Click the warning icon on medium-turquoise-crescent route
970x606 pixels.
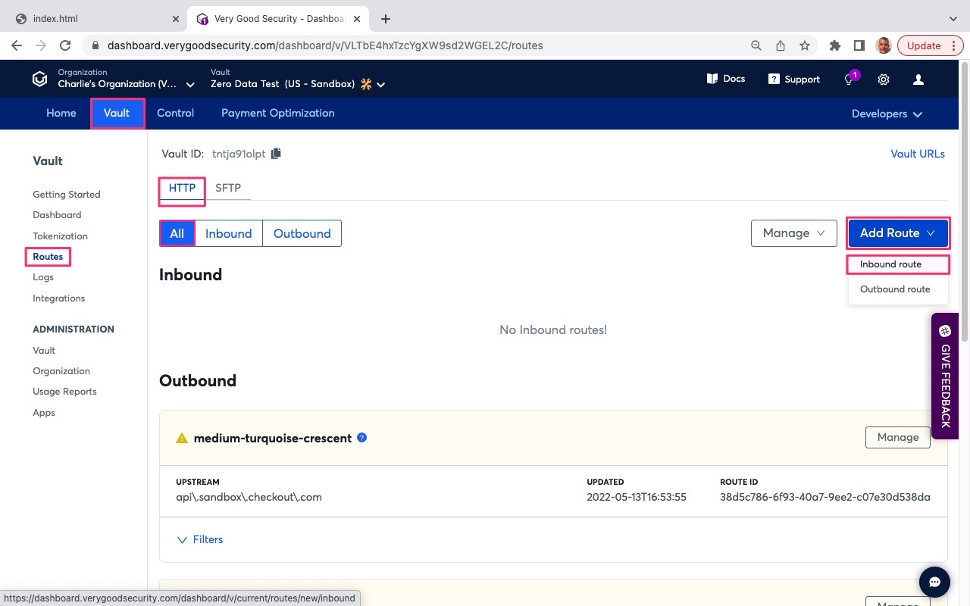coord(181,438)
